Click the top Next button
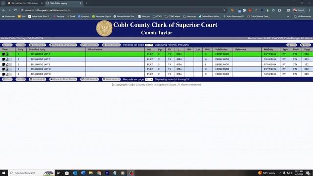Screen dimensions: 313x176 click(21, 45)
